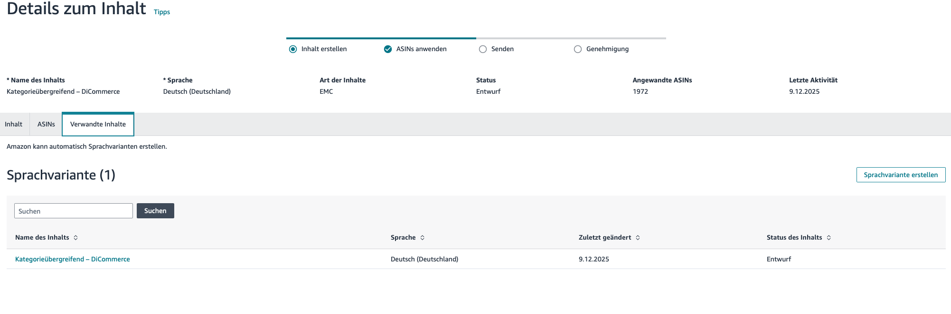Click sort arrows beside Name des Inhalts

(75, 238)
